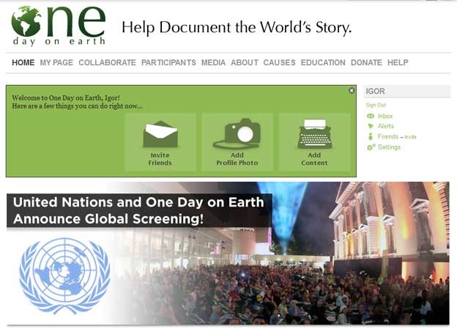Click the Add Content label
The width and height of the screenshot is (457, 329).
click(314, 159)
